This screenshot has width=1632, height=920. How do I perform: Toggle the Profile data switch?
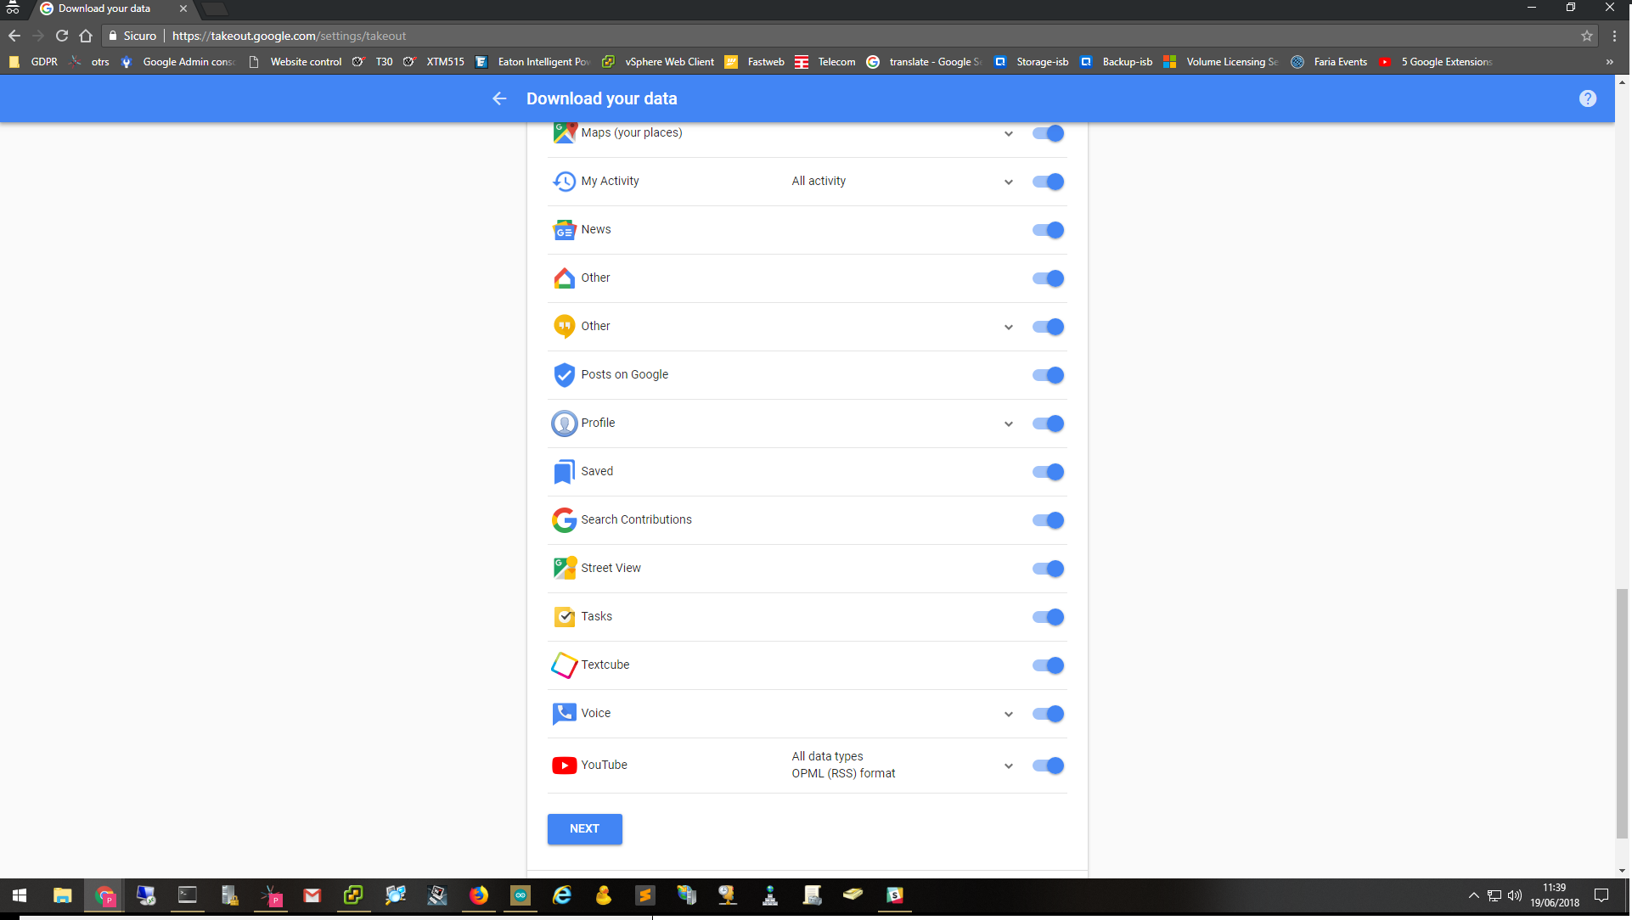[x=1048, y=424]
